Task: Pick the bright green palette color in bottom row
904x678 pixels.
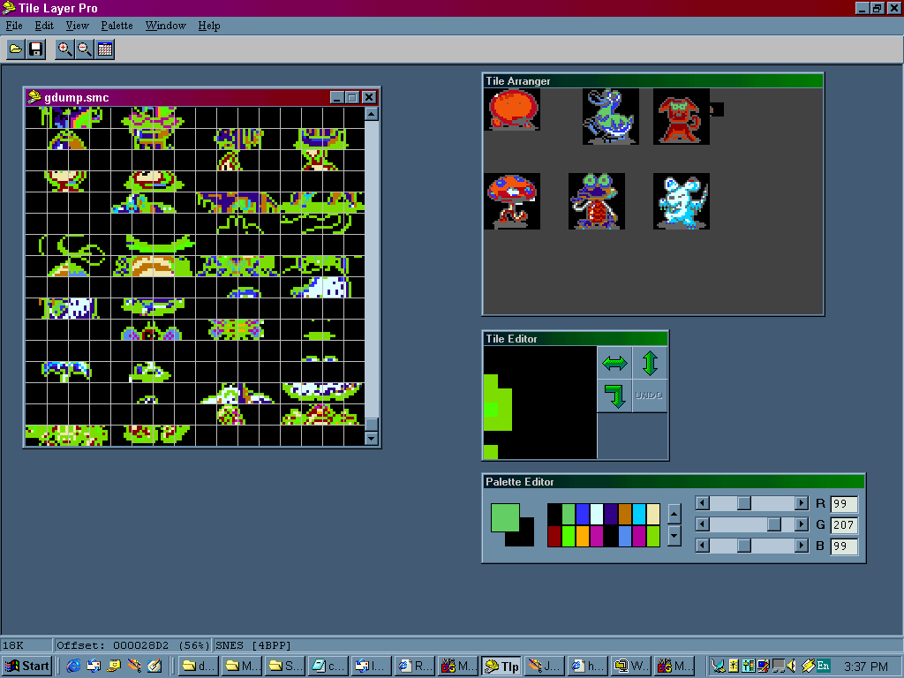Action: coord(569,536)
